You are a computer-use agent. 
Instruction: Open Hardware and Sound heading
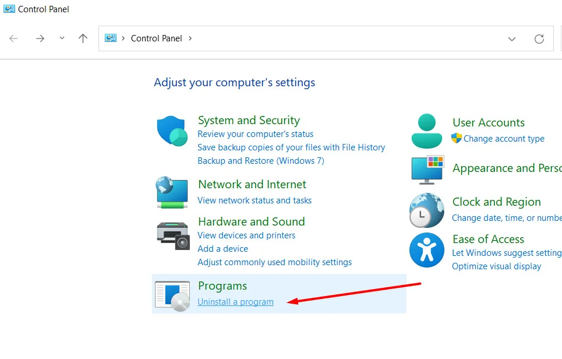coord(251,221)
